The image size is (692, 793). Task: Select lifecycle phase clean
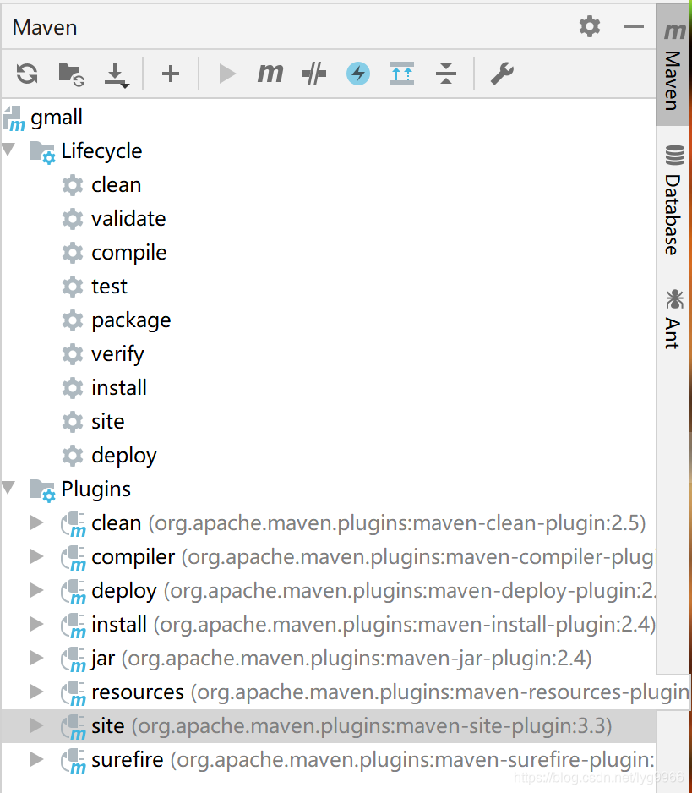[117, 185]
